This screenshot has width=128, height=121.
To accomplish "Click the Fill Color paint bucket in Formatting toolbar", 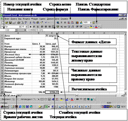I will click(x=91, y=27).
